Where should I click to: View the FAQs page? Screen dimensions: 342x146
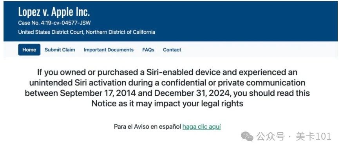pyautogui.click(x=148, y=49)
